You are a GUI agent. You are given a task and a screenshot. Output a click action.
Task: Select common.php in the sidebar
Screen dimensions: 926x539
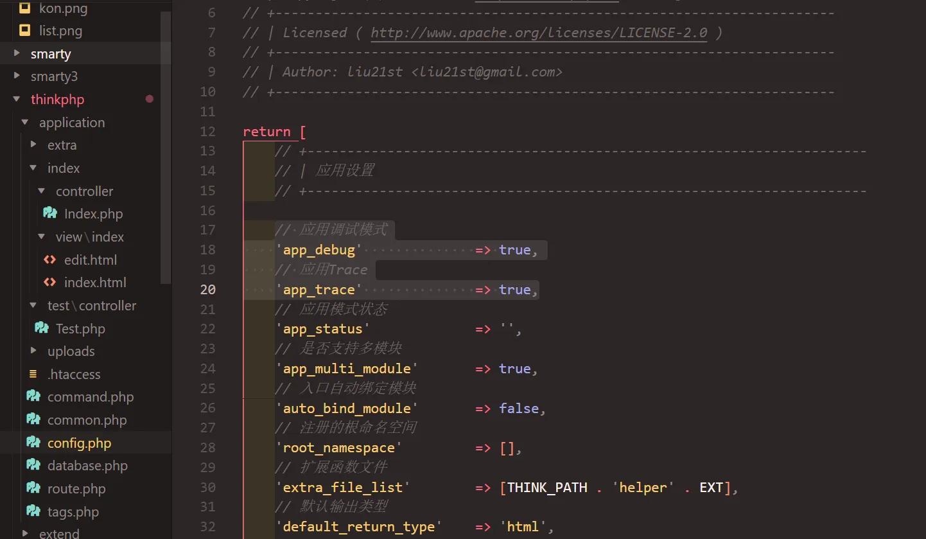(x=87, y=420)
